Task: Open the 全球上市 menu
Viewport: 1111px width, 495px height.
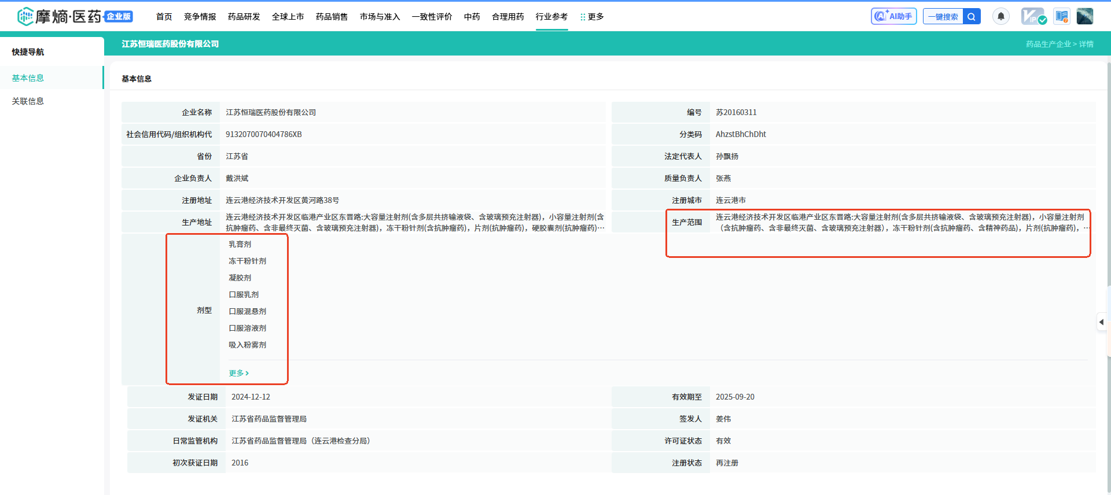Action: [x=288, y=17]
